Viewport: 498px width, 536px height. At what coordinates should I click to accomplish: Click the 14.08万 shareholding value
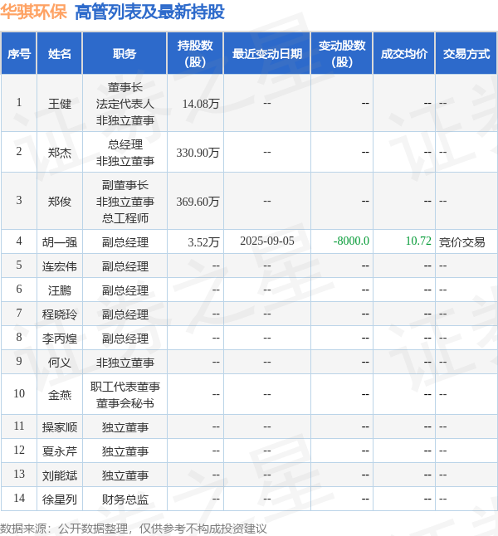coord(201,104)
